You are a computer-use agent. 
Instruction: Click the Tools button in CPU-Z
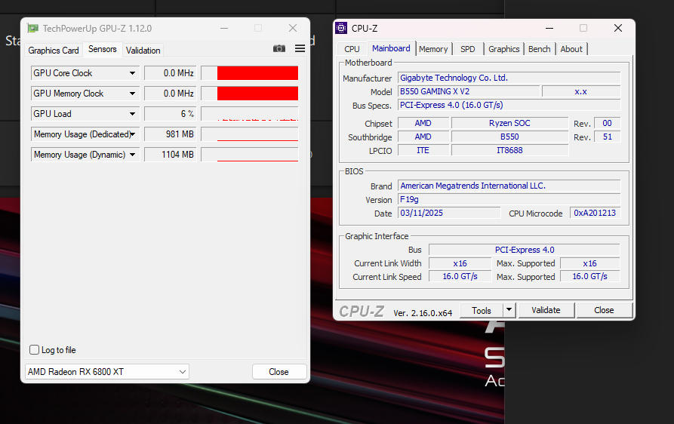click(482, 310)
